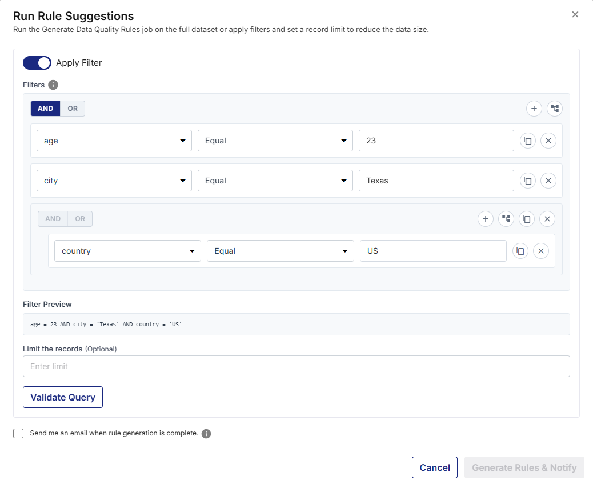Viewport: 593px width, 500px height.
Task: Open the email notification info icon
Action: coord(206,434)
